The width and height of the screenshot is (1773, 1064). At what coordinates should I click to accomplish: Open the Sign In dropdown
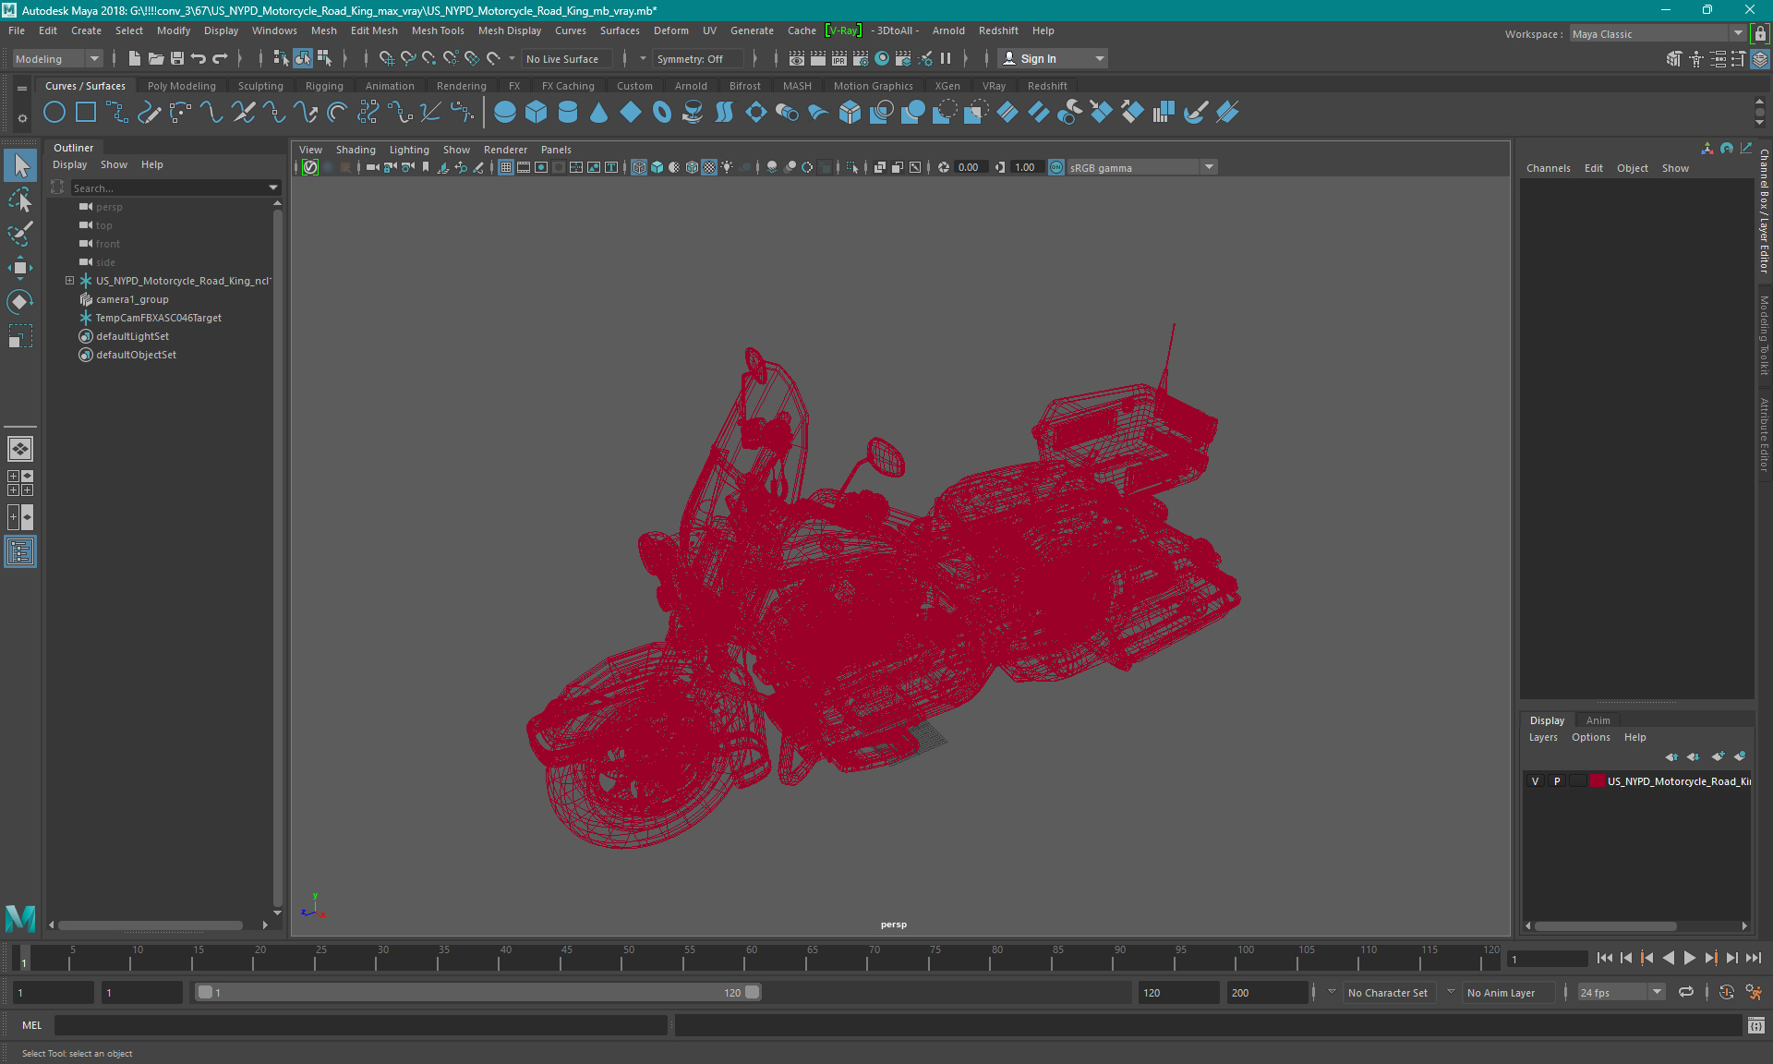coord(1053,58)
